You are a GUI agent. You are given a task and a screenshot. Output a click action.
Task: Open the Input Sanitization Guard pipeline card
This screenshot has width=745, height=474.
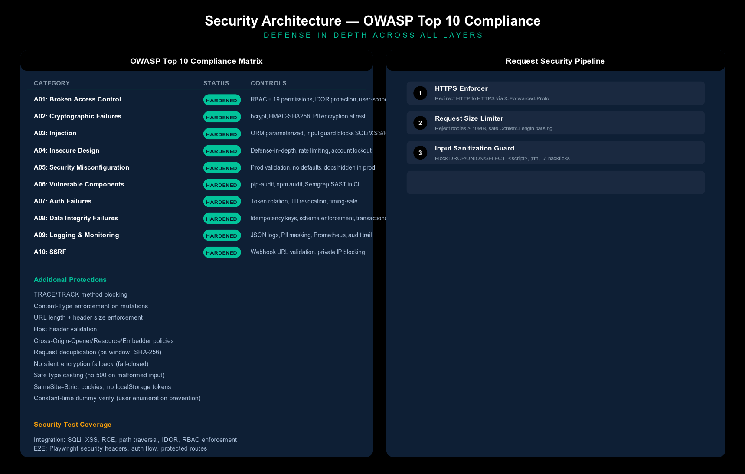[555, 153]
